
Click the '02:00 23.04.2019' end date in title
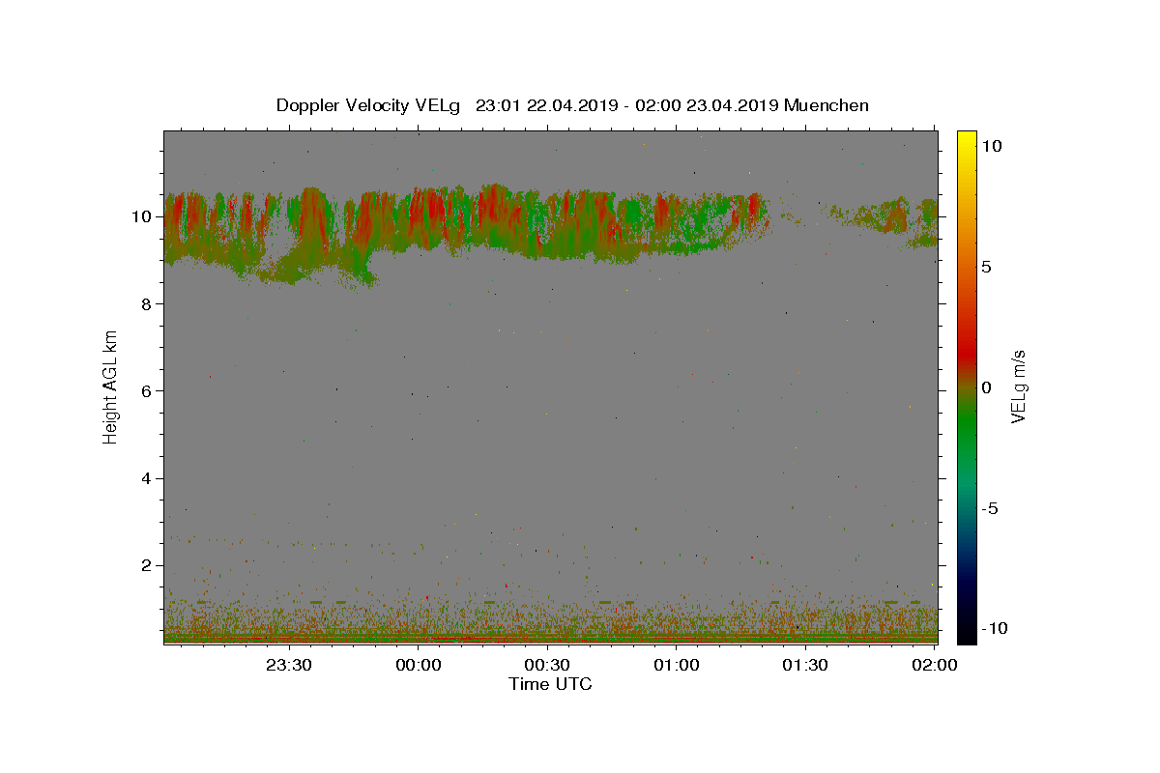(x=710, y=105)
